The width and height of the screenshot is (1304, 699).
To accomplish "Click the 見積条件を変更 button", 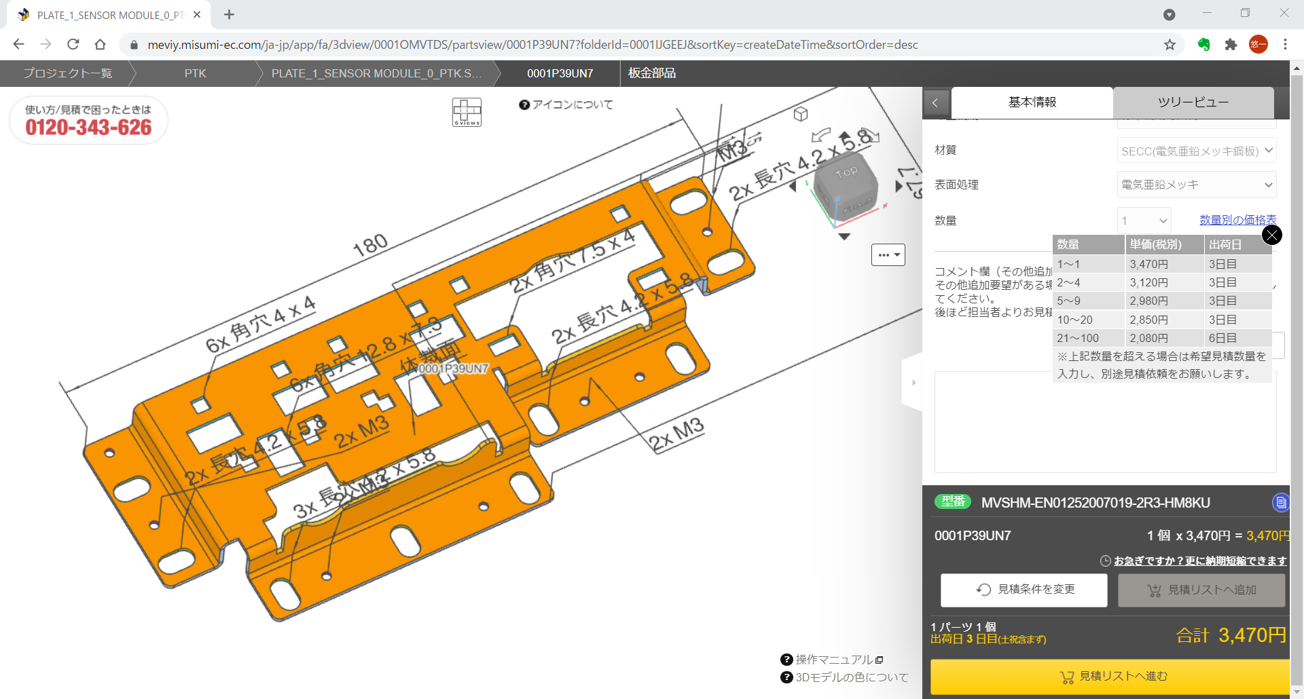I will (1024, 590).
